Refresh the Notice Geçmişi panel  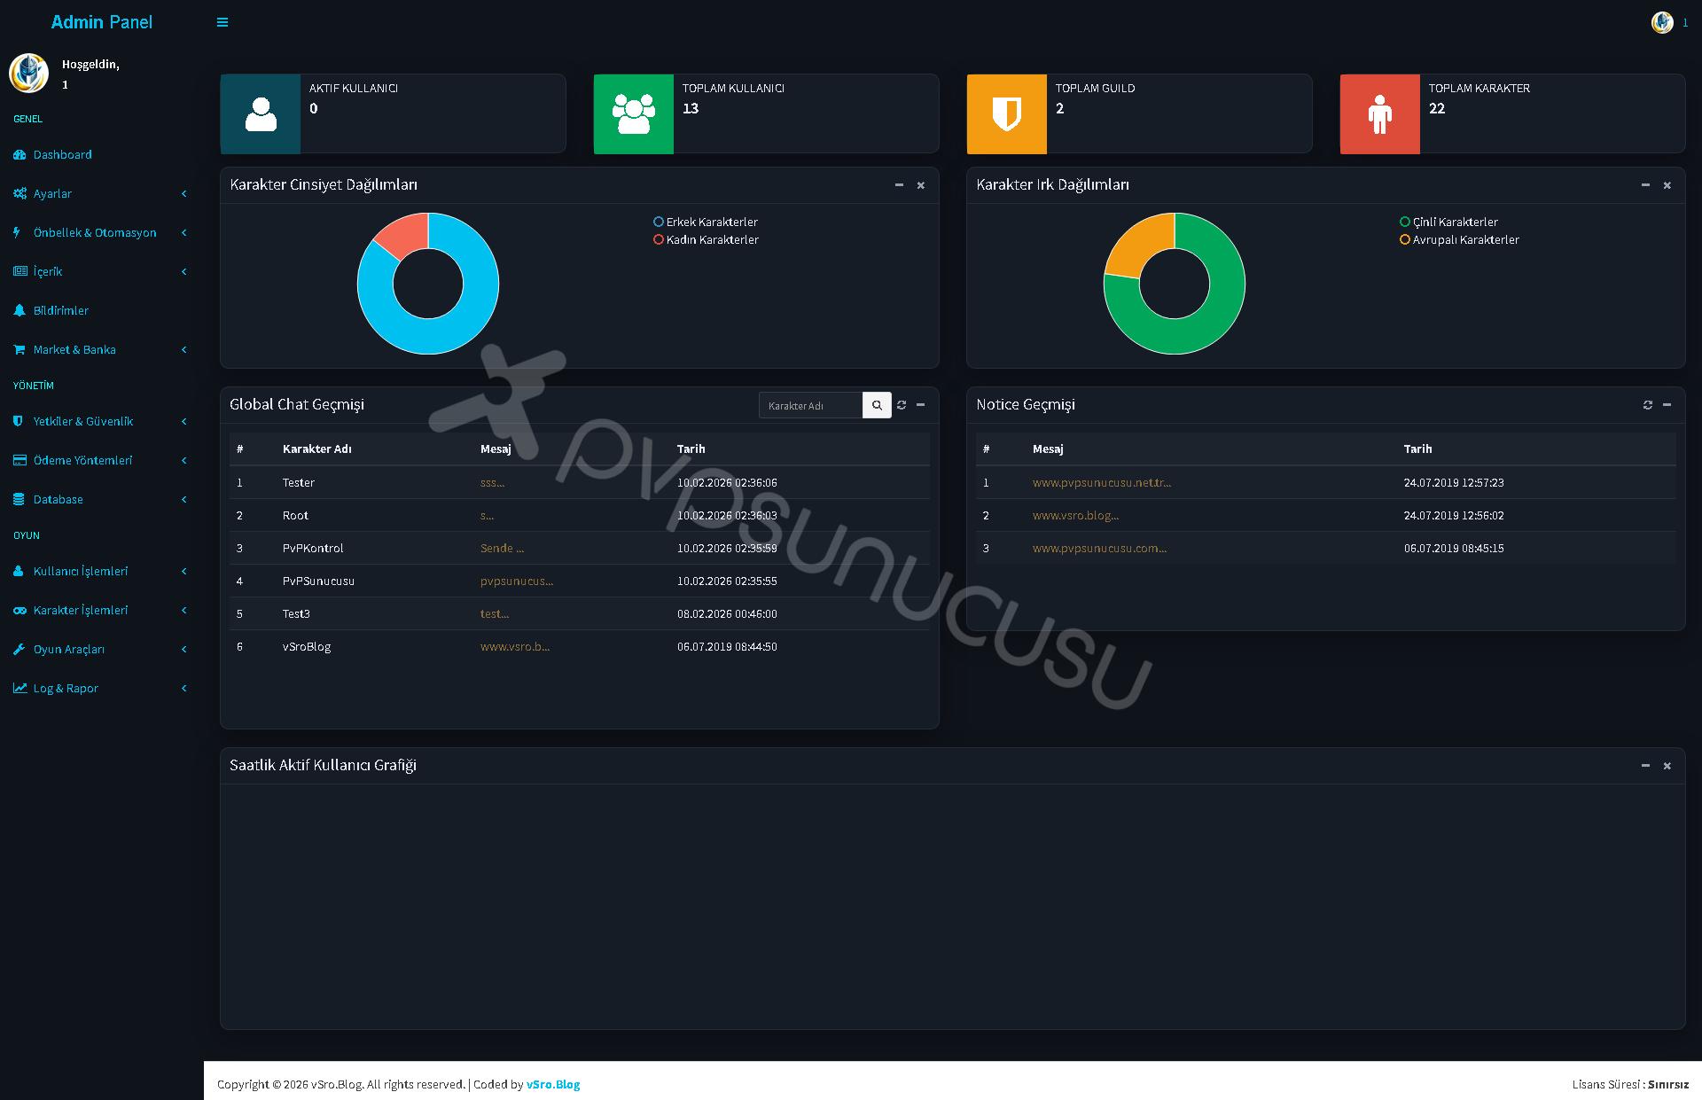pyautogui.click(x=1648, y=405)
